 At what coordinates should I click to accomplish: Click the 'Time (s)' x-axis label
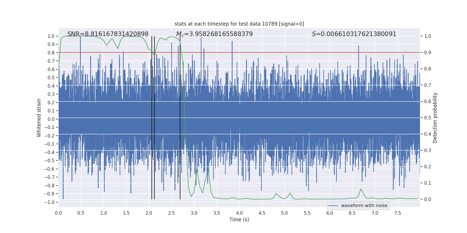pos(239,220)
